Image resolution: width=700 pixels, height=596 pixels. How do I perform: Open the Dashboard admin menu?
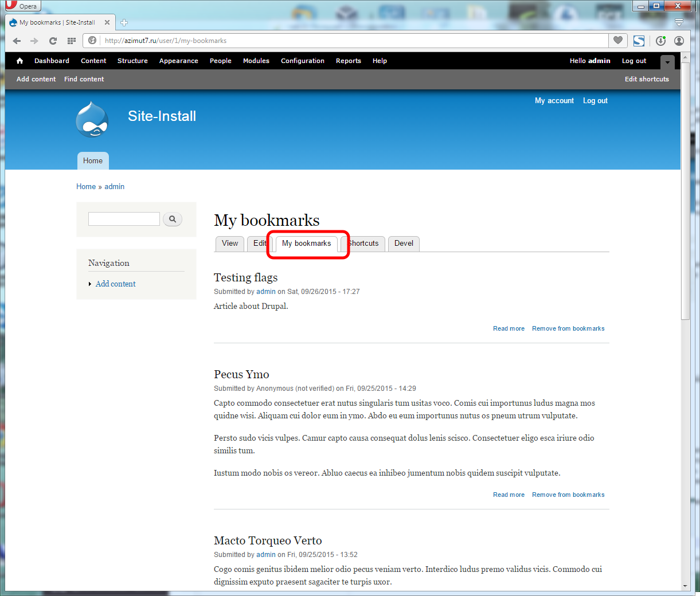(52, 61)
